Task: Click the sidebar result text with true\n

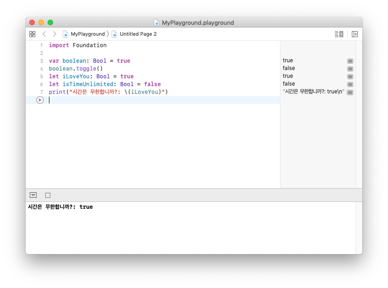Action: point(313,92)
